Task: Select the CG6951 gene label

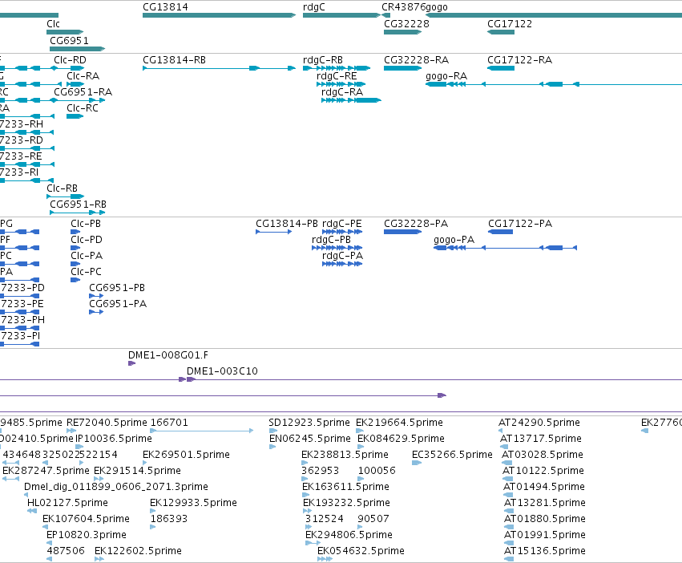Action: [69, 40]
